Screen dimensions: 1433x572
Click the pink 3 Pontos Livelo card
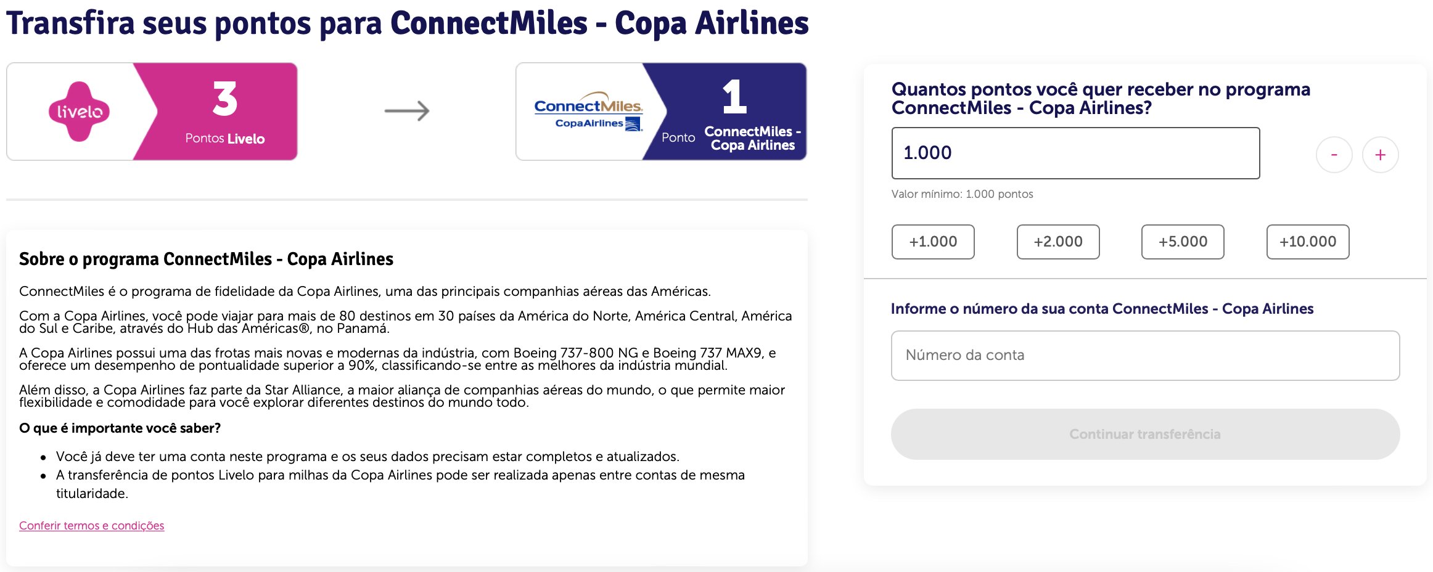pyautogui.click(x=216, y=112)
